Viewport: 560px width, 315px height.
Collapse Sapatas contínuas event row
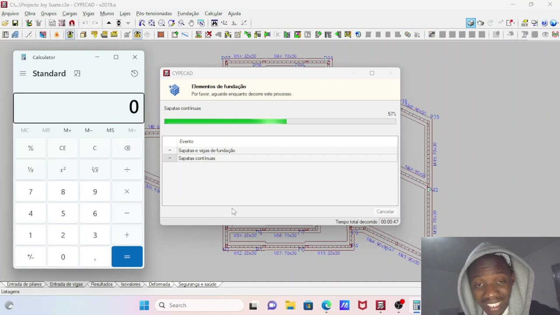[170, 158]
